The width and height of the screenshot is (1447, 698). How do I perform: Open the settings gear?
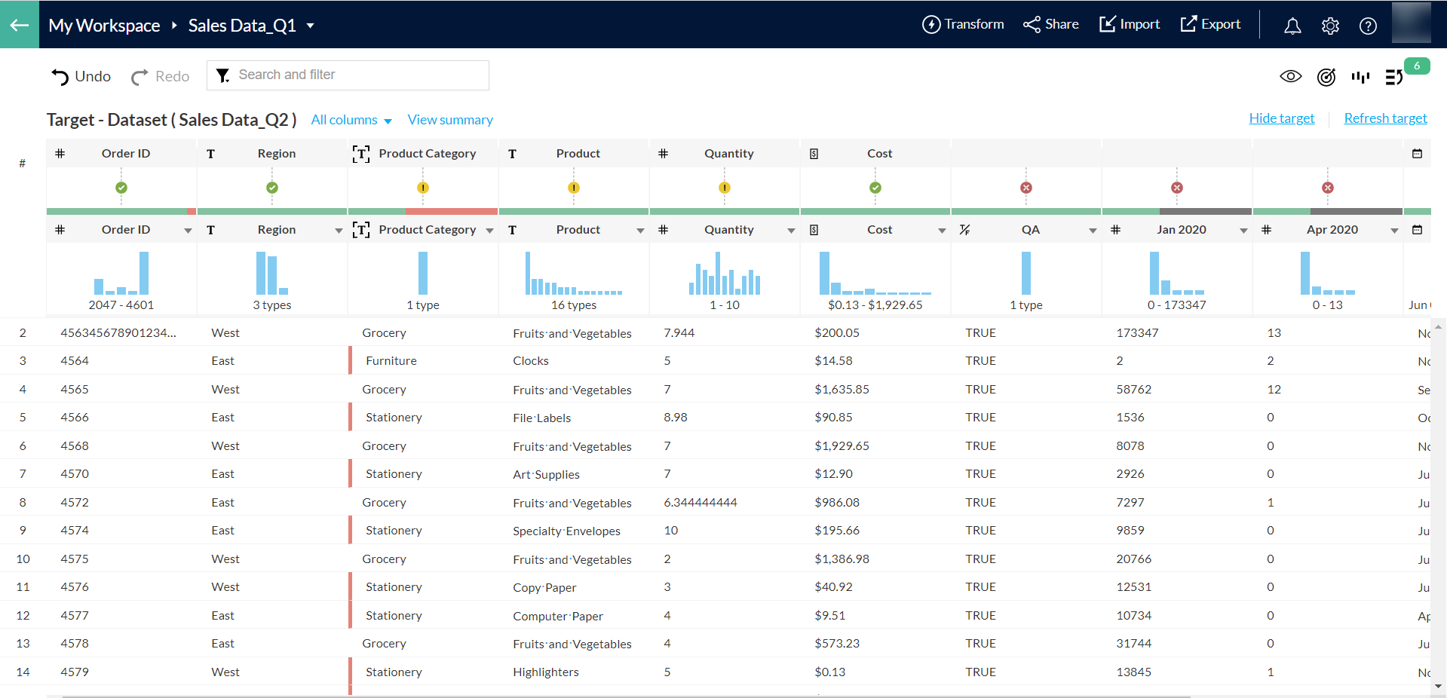1330,26
